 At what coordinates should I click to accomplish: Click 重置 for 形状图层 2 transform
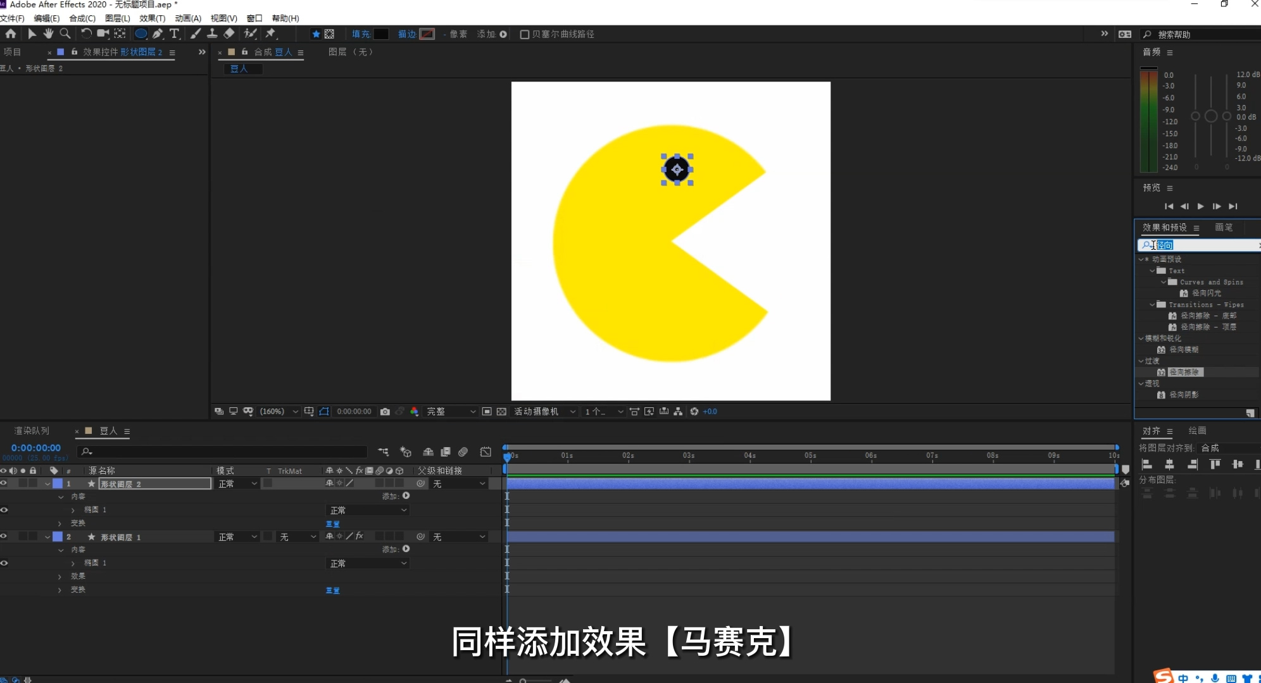pyautogui.click(x=332, y=524)
